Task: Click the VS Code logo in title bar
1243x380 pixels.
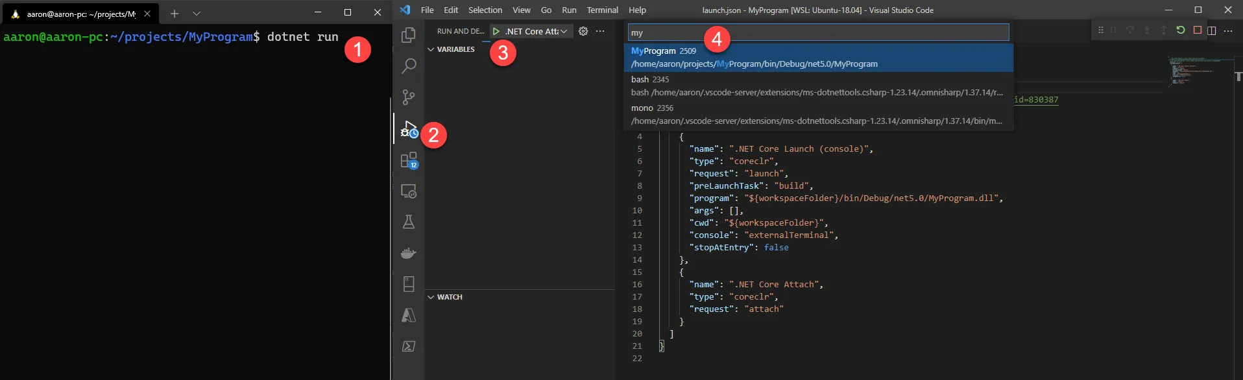Action: tap(405, 10)
